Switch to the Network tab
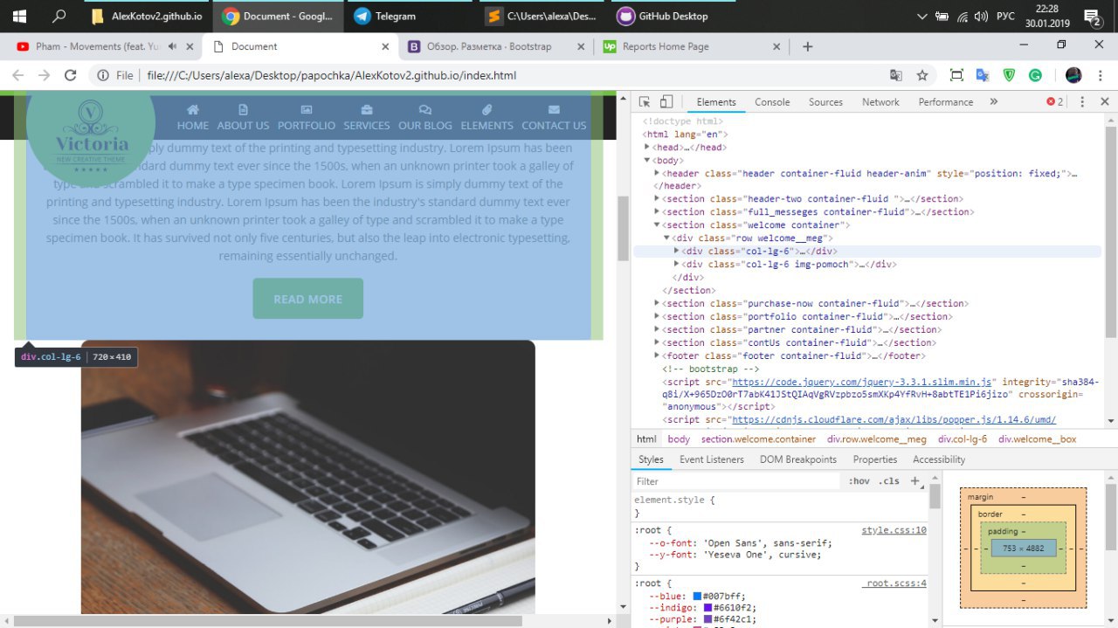The width and height of the screenshot is (1118, 628). [x=880, y=102]
